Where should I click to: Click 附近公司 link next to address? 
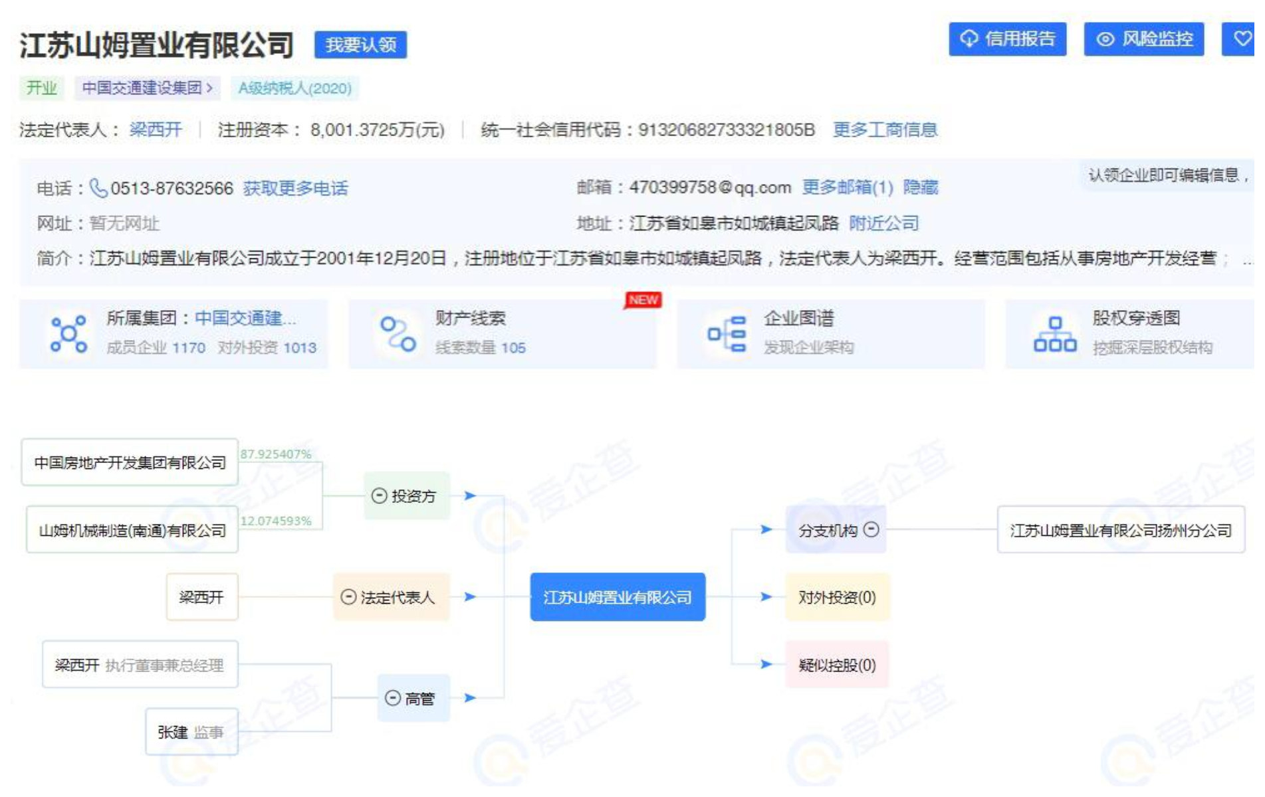coord(883,223)
